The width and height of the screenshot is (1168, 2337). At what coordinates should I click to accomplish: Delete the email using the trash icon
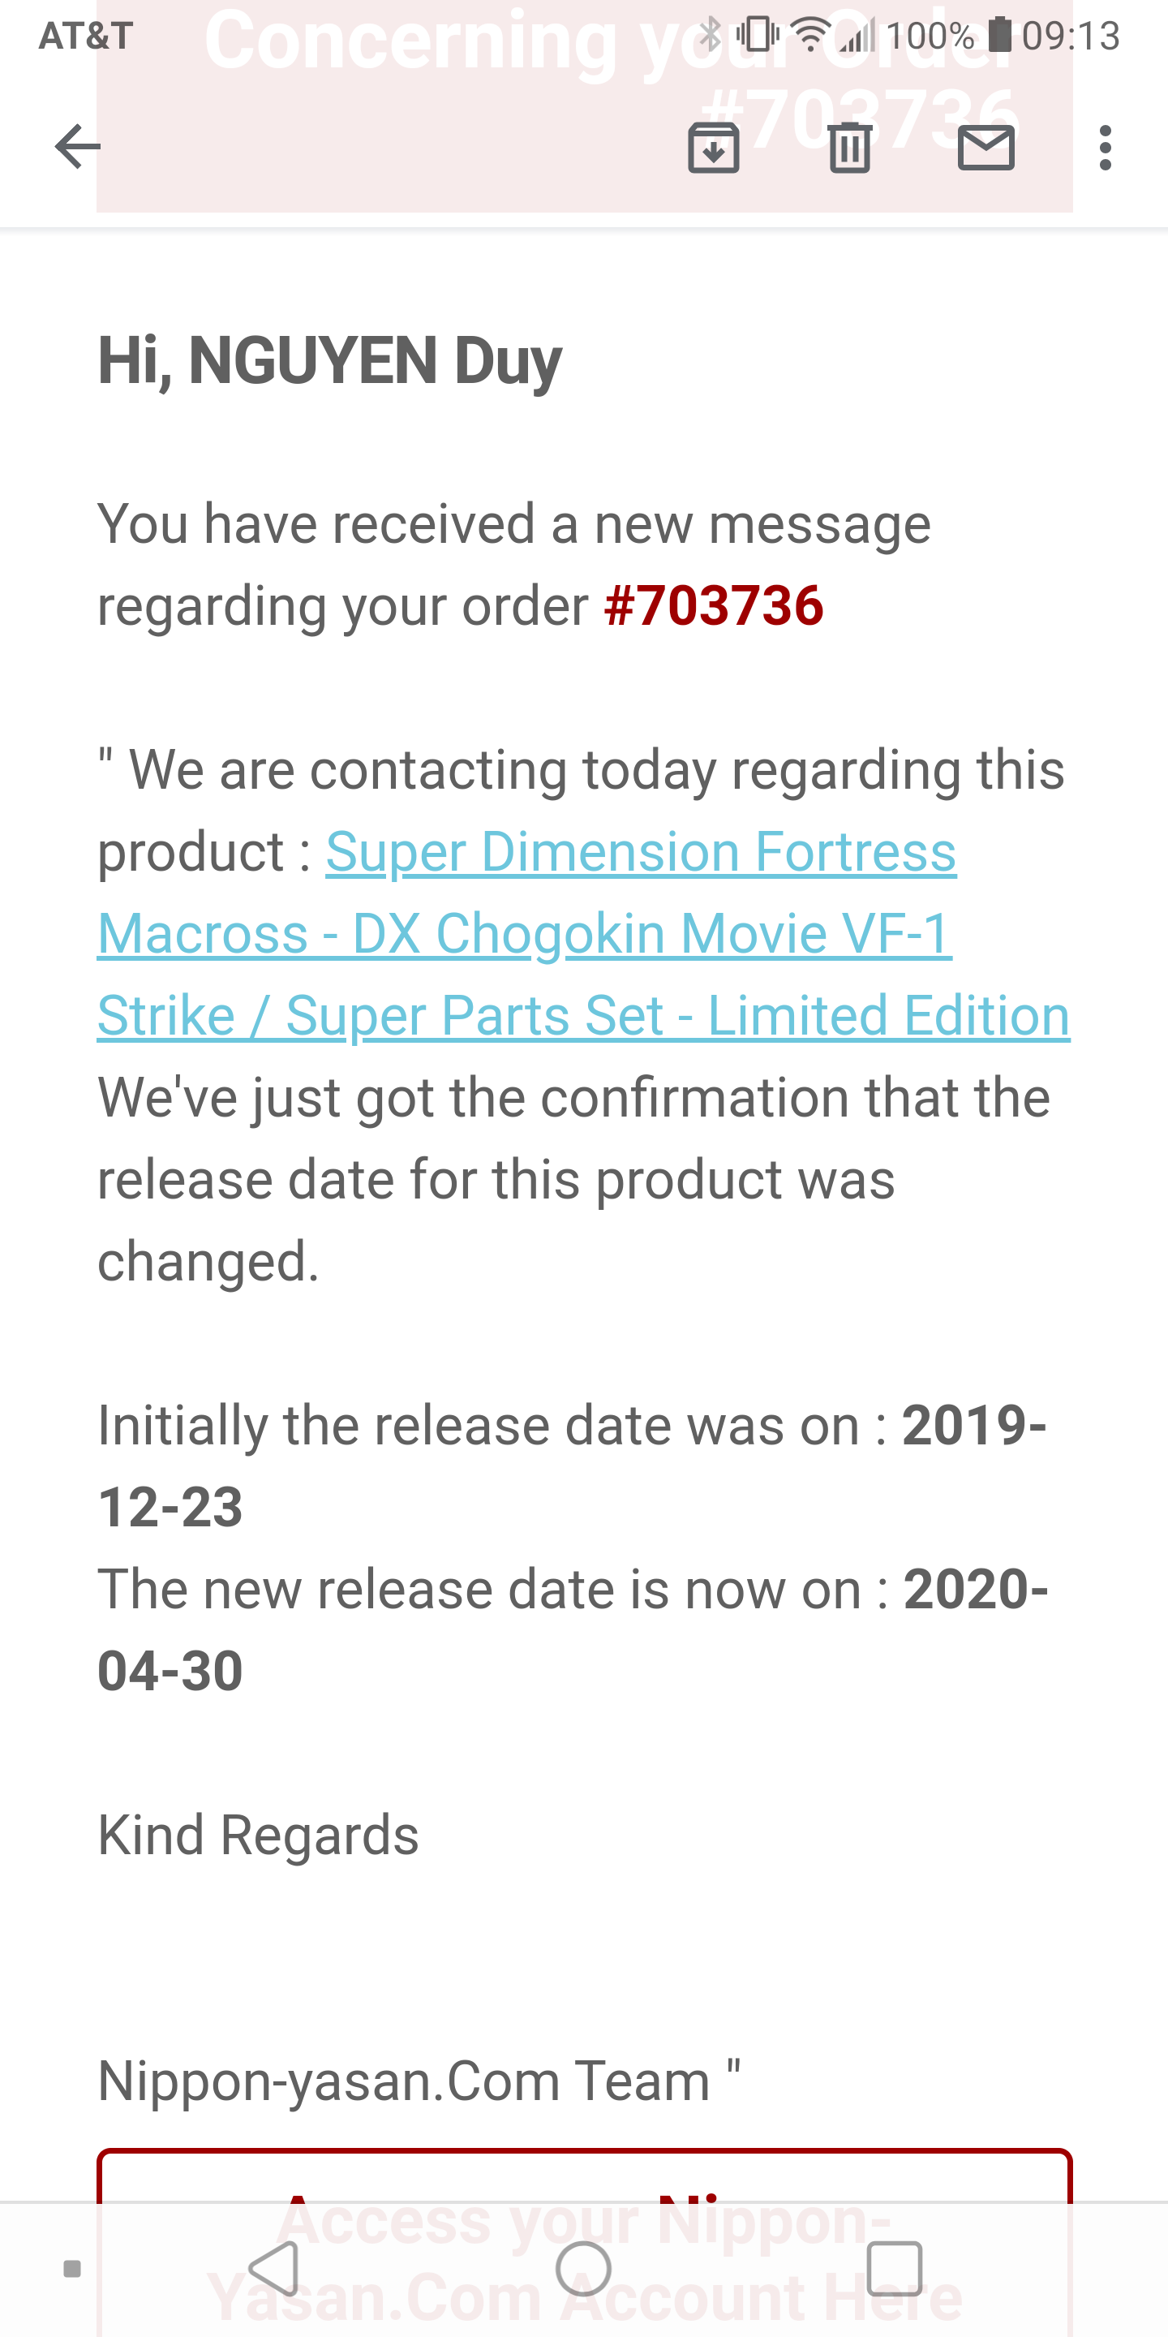click(x=850, y=147)
